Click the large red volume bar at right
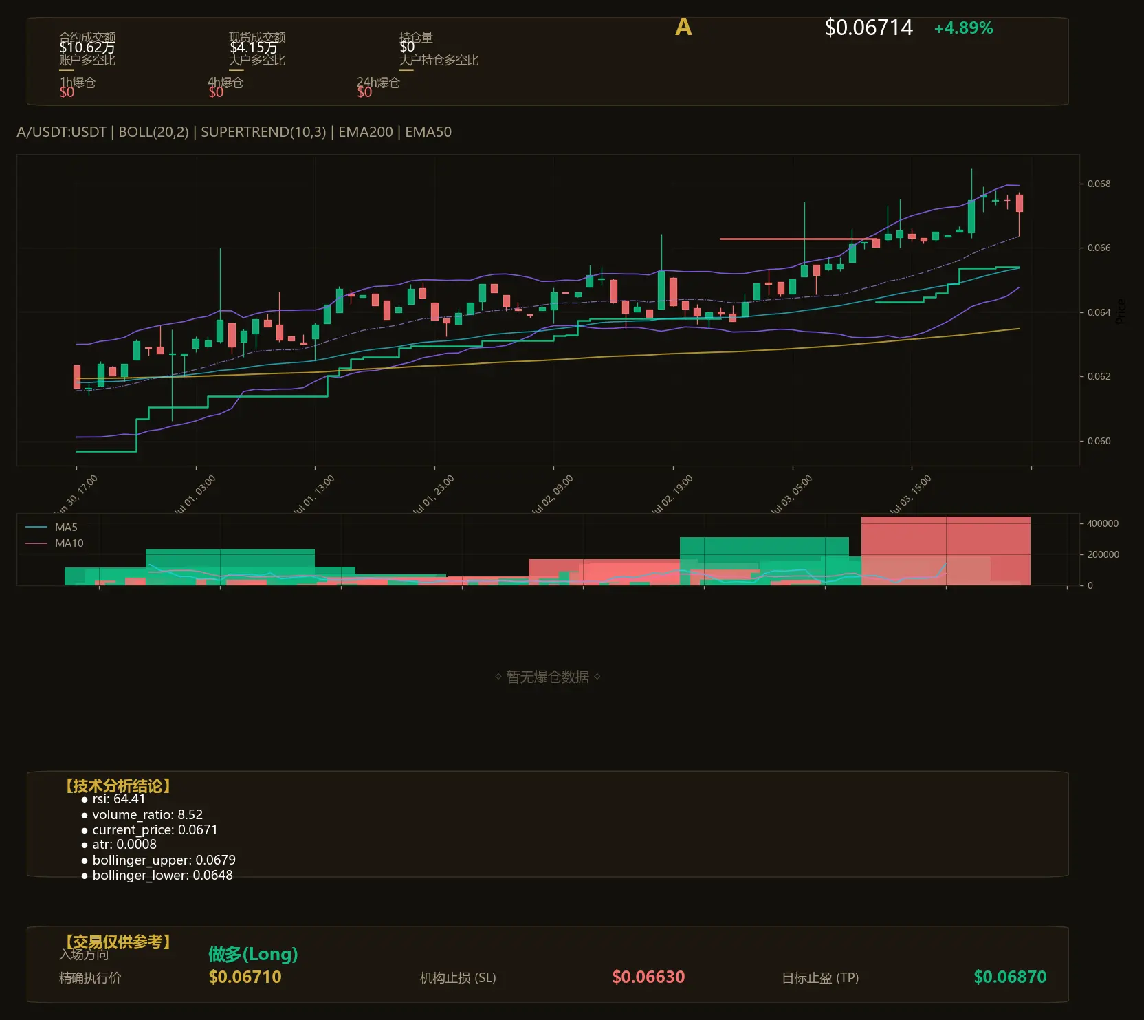The image size is (1144, 1020). [946, 550]
